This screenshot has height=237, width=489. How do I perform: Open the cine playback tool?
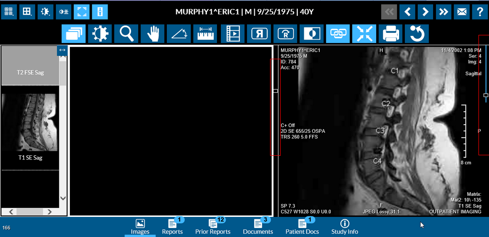pyautogui.click(x=233, y=34)
